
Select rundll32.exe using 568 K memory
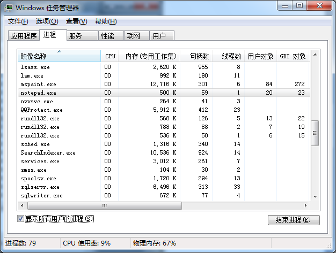(x=164, y=118)
